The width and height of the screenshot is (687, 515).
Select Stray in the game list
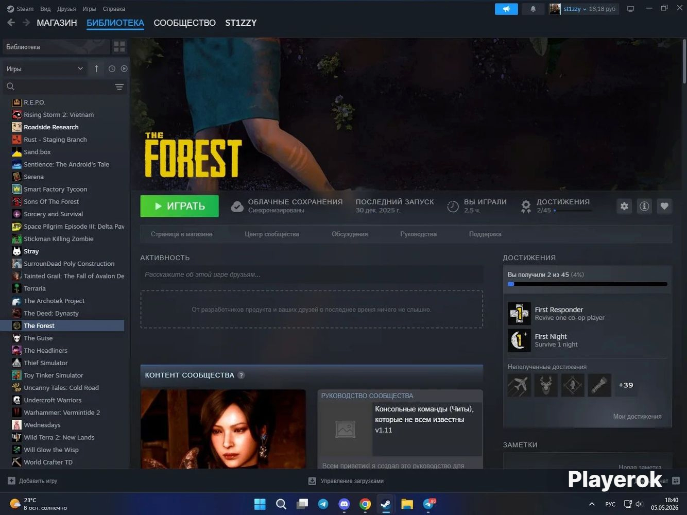62,251
